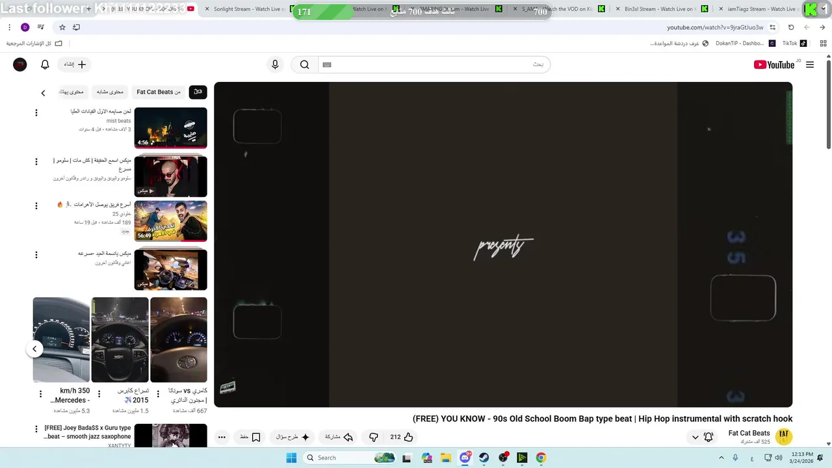Open Steam from the taskbar
Image resolution: width=832 pixels, height=468 pixels.
pyautogui.click(x=484, y=458)
